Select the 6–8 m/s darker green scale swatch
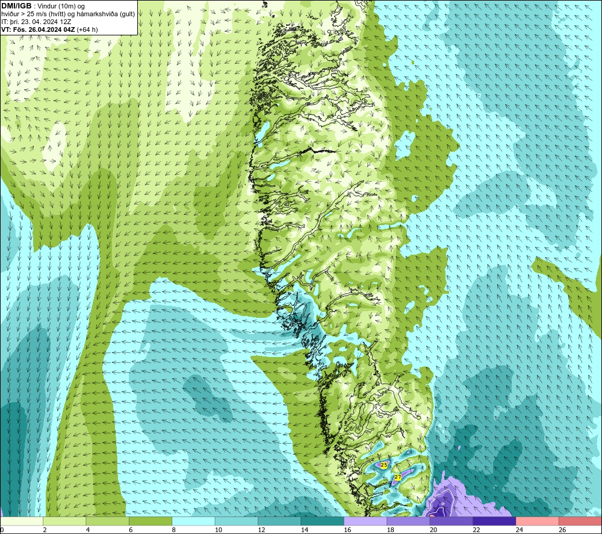The width and height of the screenshot is (602, 534). tap(150, 521)
